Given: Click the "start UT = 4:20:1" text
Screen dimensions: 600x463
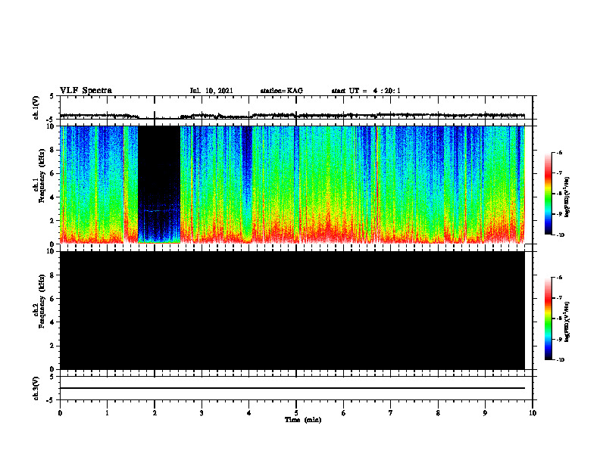Looking at the screenshot, I should click(366, 91).
